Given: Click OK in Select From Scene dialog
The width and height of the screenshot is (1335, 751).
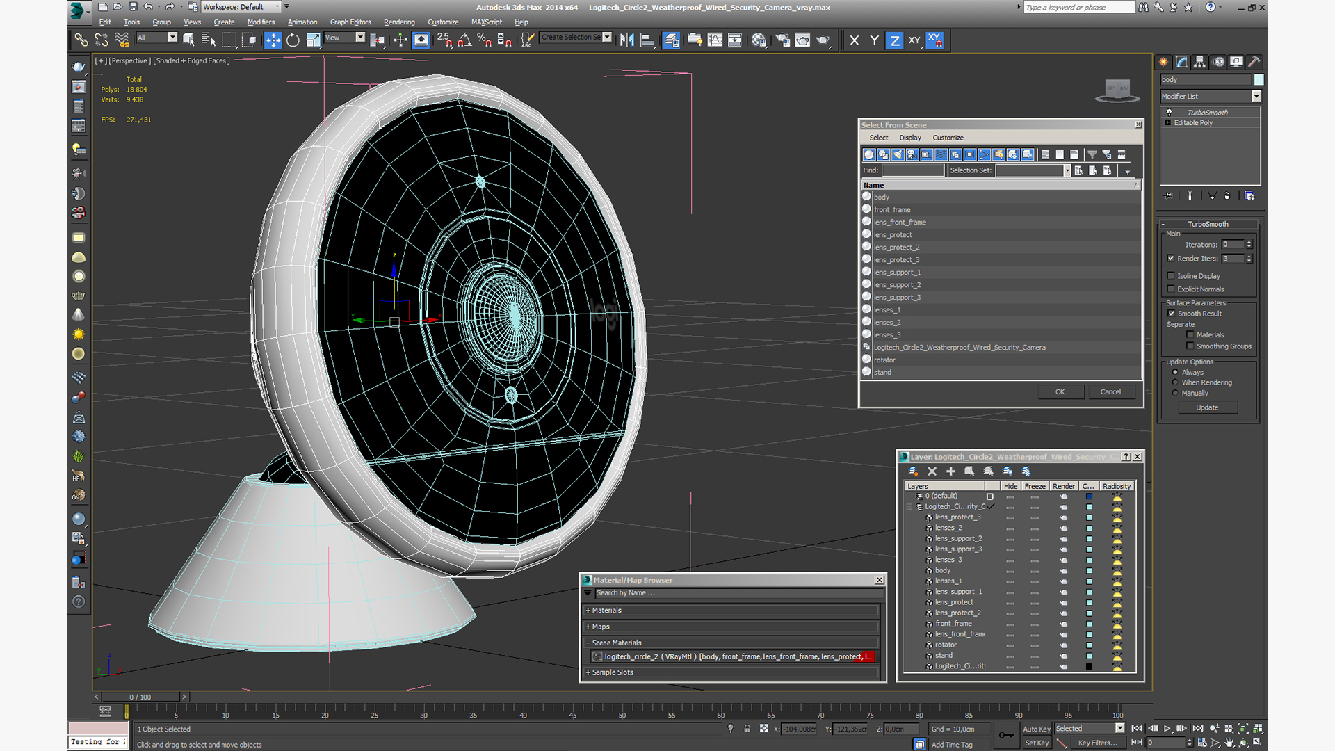Looking at the screenshot, I should (x=1060, y=392).
